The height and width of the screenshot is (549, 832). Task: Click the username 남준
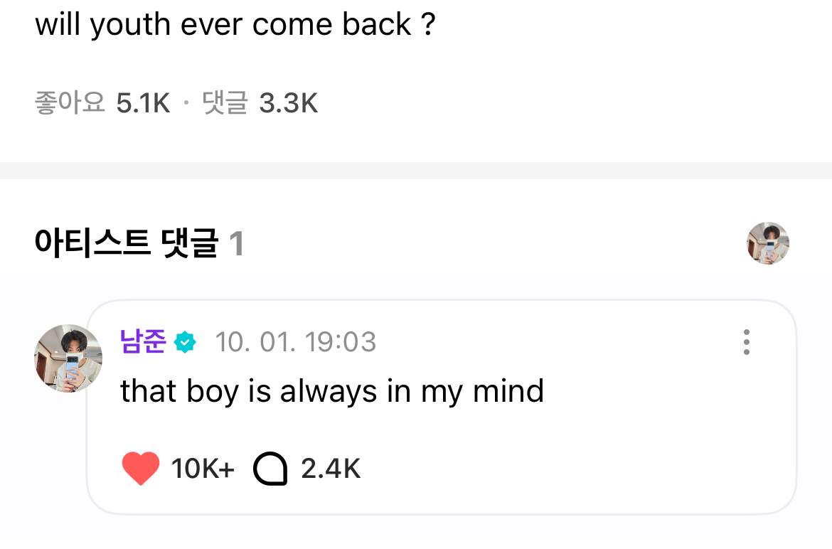pos(143,342)
